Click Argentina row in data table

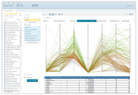[87, 83]
